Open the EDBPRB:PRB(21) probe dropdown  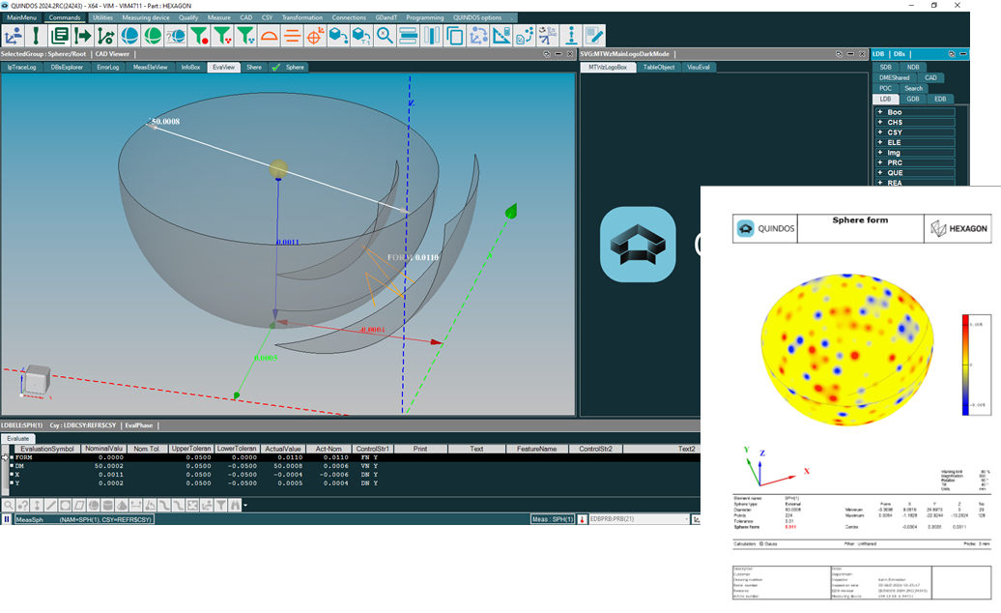pos(686,520)
